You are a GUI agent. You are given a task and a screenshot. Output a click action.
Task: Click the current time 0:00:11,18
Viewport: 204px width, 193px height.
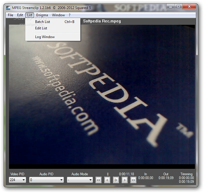tap(126, 174)
